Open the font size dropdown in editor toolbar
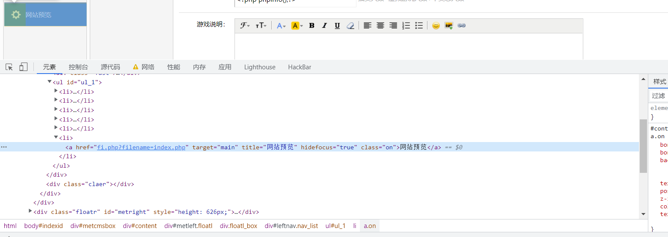668x237 pixels. click(261, 26)
